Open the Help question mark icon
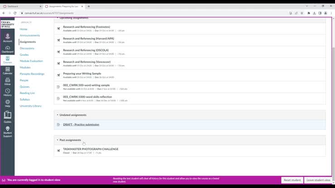Viewport: 335px width, 188px height. (7, 103)
